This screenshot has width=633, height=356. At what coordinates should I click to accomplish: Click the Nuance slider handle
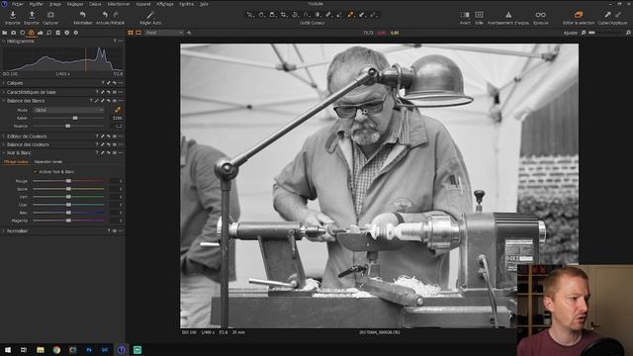coord(68,126)
